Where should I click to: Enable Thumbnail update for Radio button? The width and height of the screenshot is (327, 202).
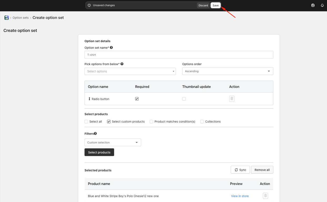(184, 99)
